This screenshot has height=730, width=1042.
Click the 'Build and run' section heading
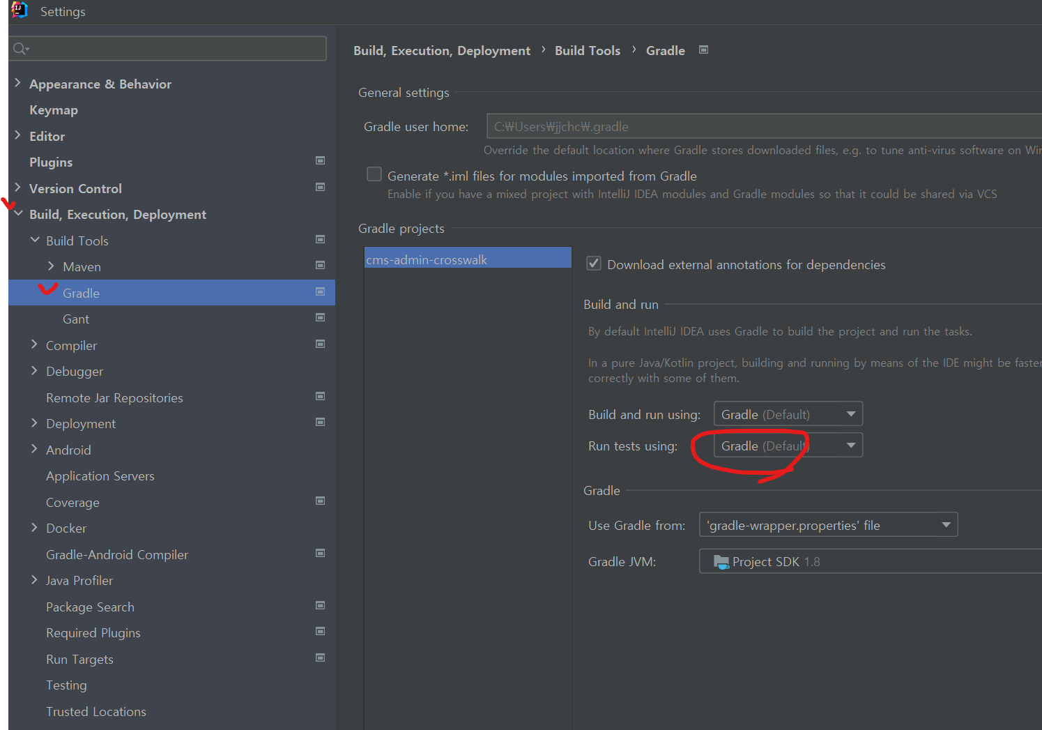coord(621,304)
